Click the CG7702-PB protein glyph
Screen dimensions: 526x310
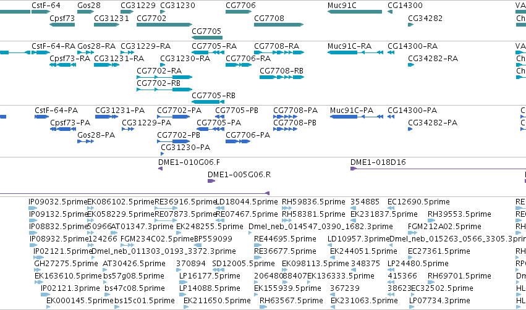(174, 141)
